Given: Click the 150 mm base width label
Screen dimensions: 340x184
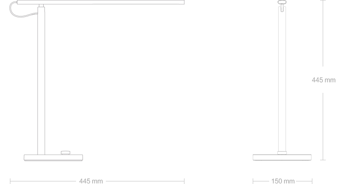Looking at the screenshot, I should [x=283, y=181].
